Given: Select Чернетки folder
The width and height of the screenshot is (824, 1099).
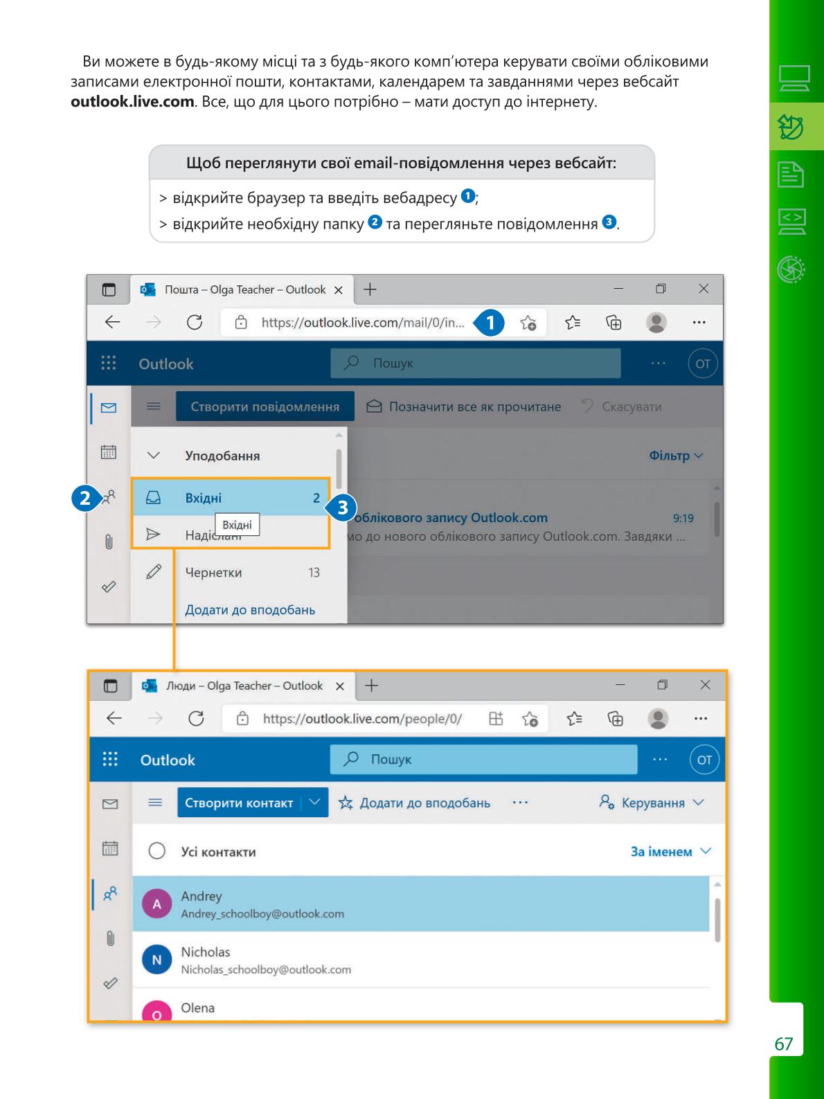Looking at the screenshot, I should click(231, 572).
